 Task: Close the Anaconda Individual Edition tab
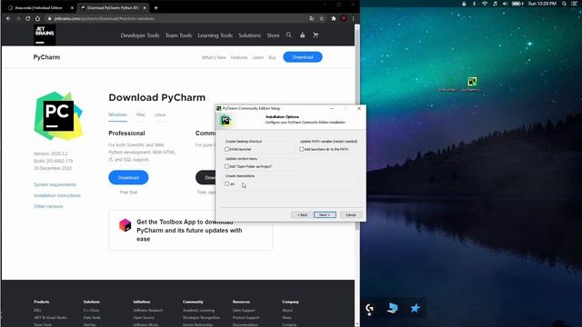click(x=72, y=8)
